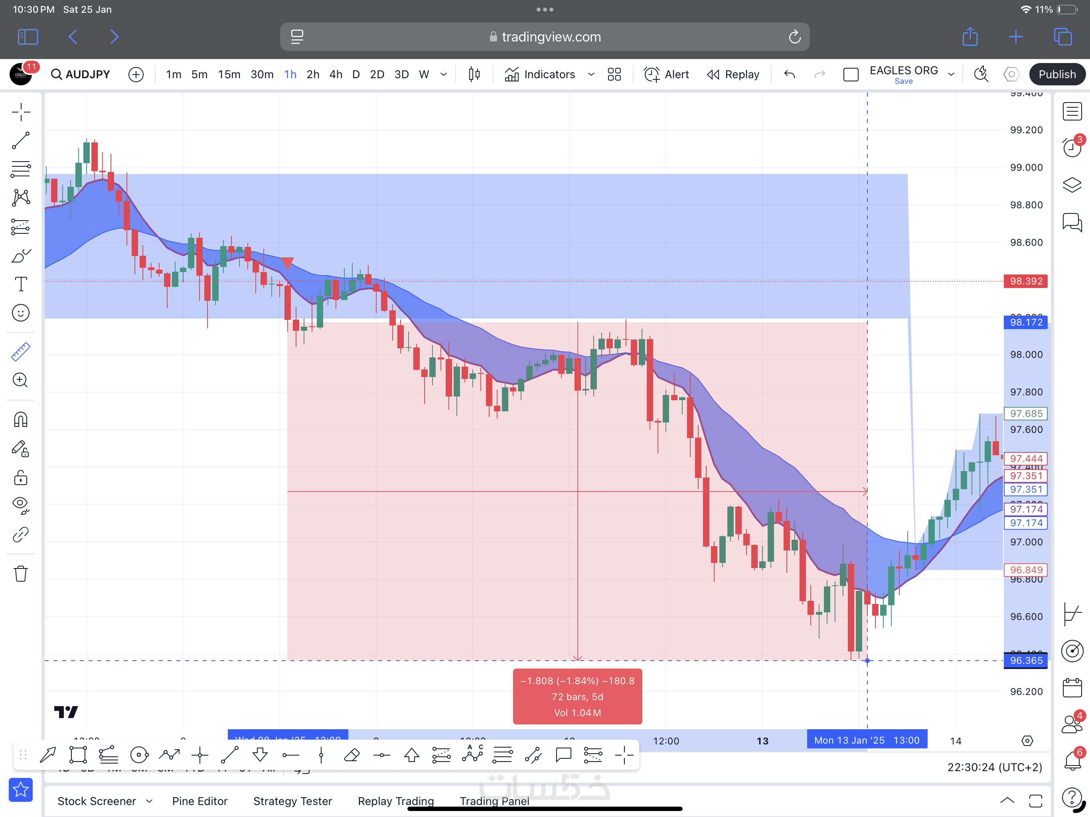Screen dimensions: 1090x817
Task: Select the 4h timeframe
Action: (x=336, y=75)
